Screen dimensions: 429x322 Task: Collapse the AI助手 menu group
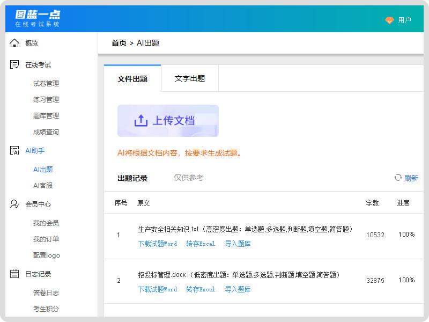[35, 151]
